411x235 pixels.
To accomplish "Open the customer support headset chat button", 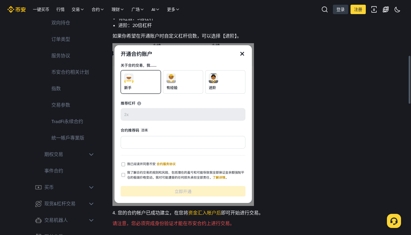I will point(394,221).
